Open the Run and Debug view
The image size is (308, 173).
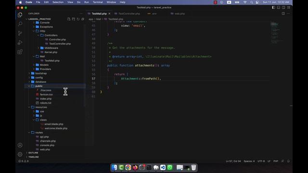pyautogui.click(x=20, y=43)
